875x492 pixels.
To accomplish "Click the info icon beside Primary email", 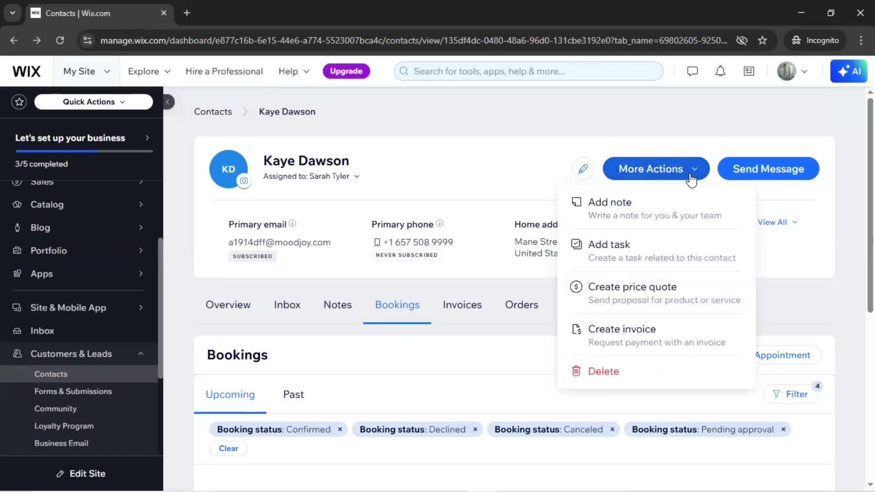I will click(x=293, y=224).
